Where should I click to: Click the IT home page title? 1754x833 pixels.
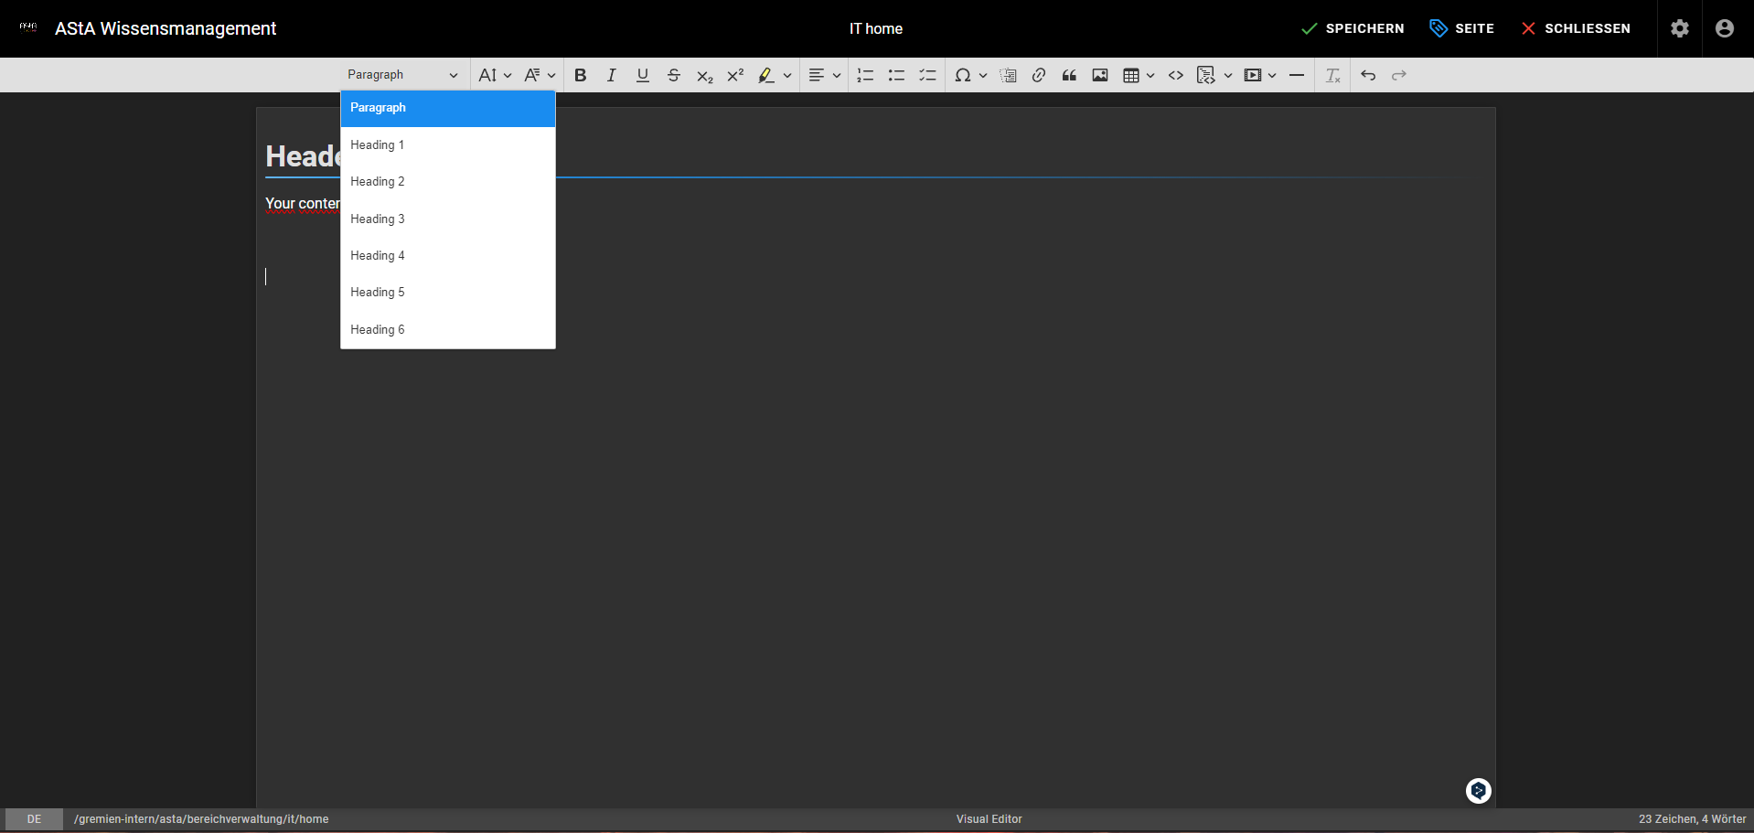coord(876,28)
